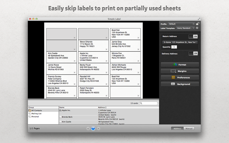Click the Kim Castle contact card icon
This screenshot has width=229, height=143.
click(x=60, y=122)
